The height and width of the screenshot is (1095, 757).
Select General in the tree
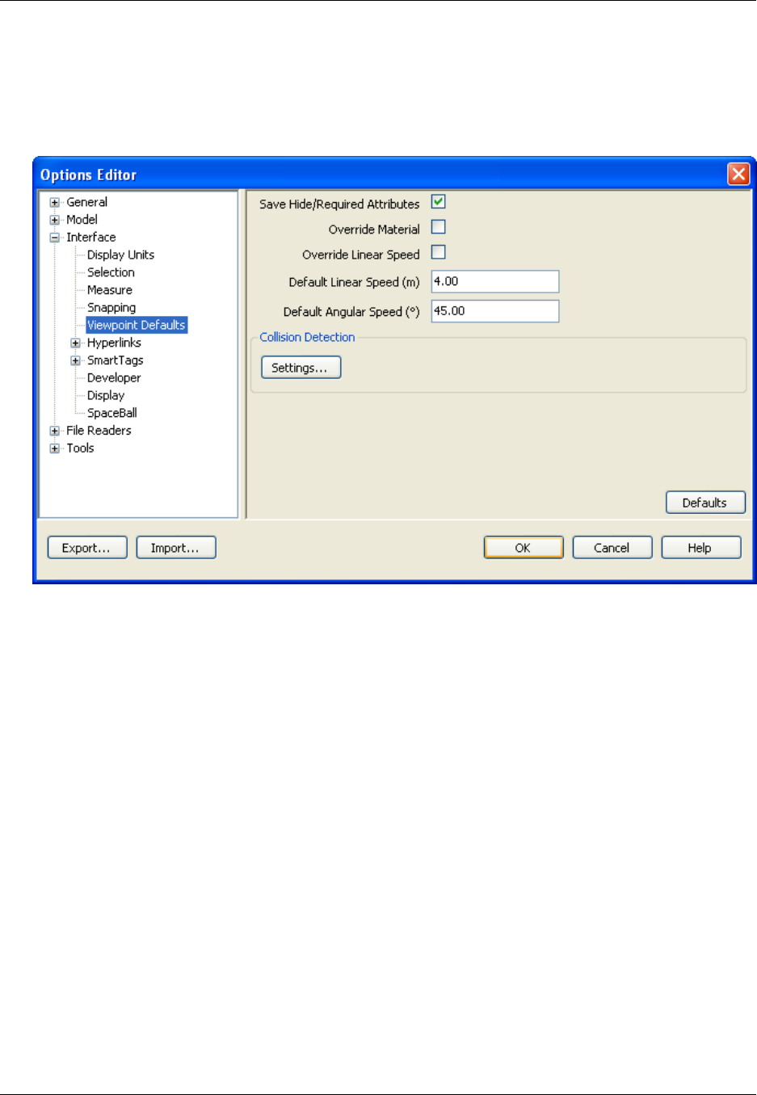pyautogui.click(x=86, y=202)
